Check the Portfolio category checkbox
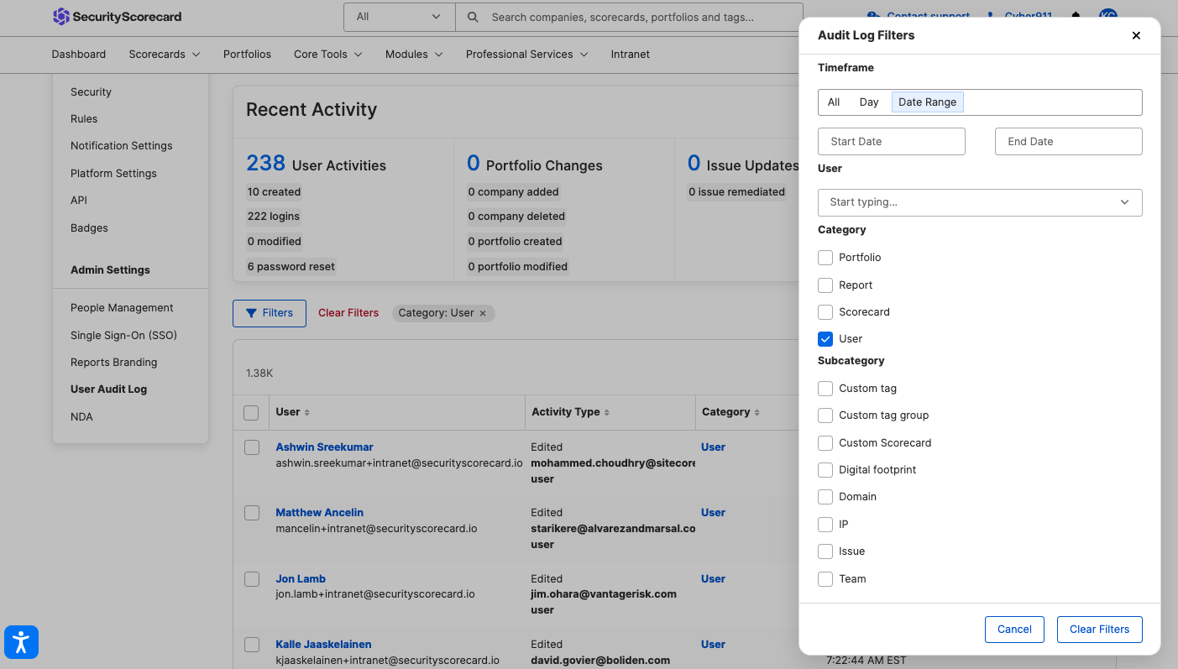The height and width of the screenshot is (669, 1178). (x=825, y=258)
